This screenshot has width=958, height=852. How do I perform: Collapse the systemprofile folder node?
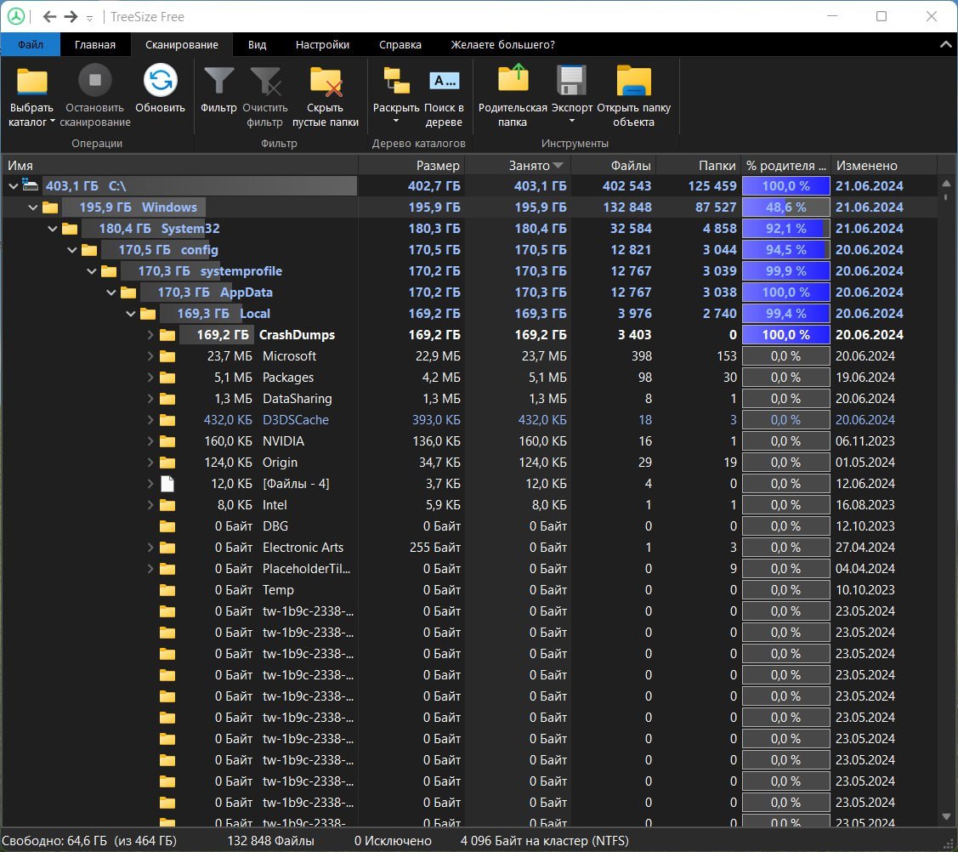tap(92, 270)
